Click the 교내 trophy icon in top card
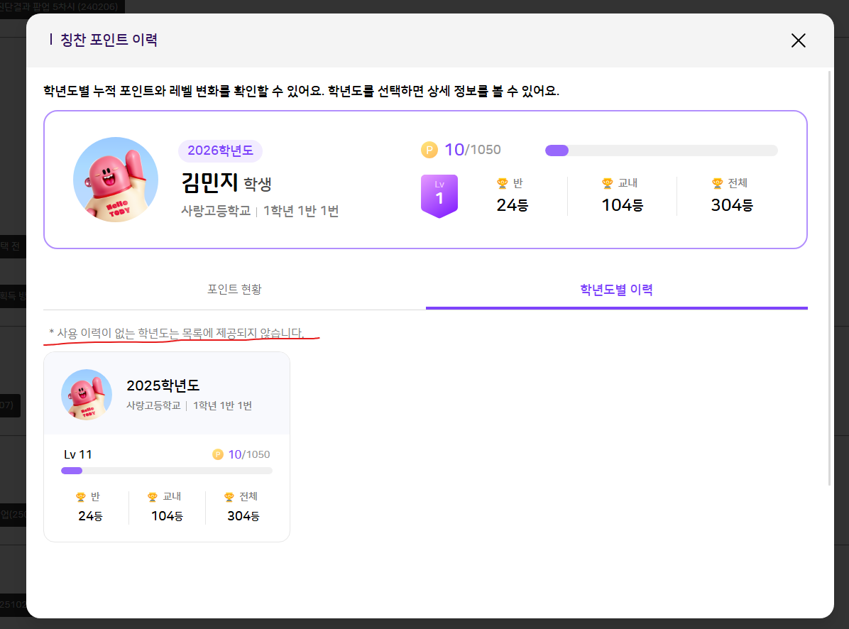The image size is (849, 629). point(607,183)
